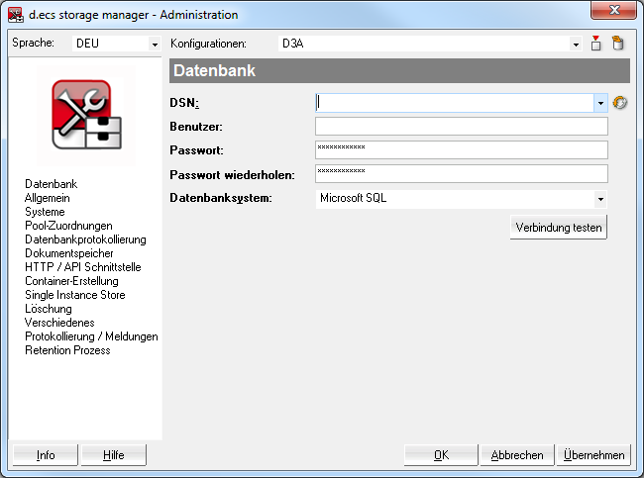Click the red-arrow configuration icon

(x=596, y=44)
